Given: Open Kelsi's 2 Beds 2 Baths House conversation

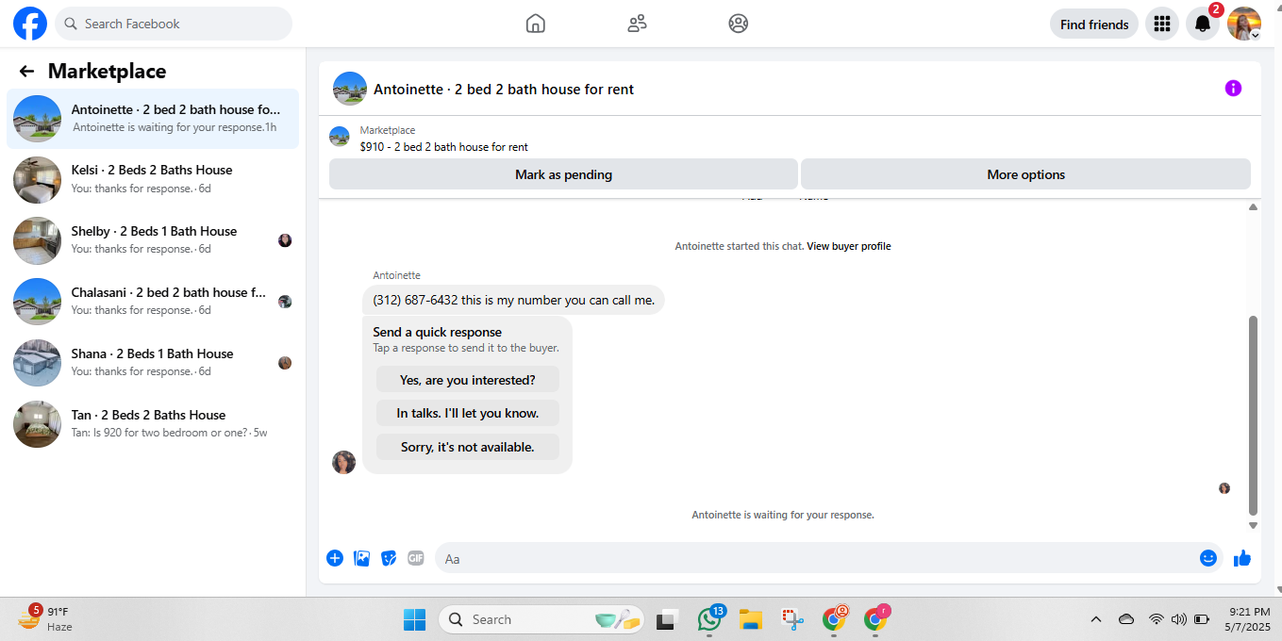Looking at the screenshot, I should point(153,179).
